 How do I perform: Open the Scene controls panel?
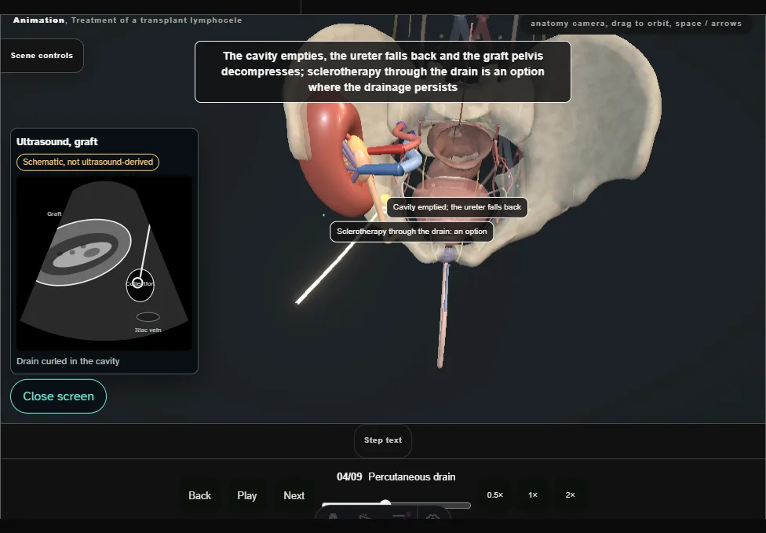42,56
